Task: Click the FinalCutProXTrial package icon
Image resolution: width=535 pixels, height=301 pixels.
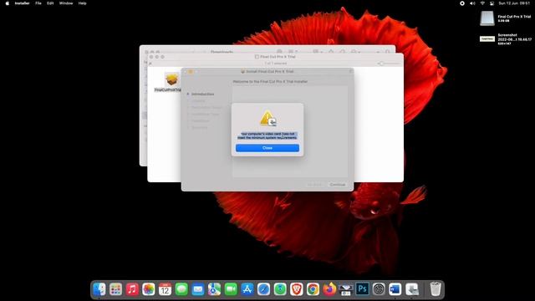Action: point(171,79)
